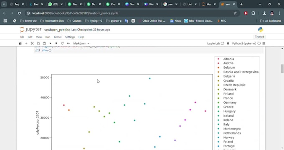The height and width of the screenshot is (150, 284).
Task: Open the JupyterLab link
Action: (x=215, y=43)
